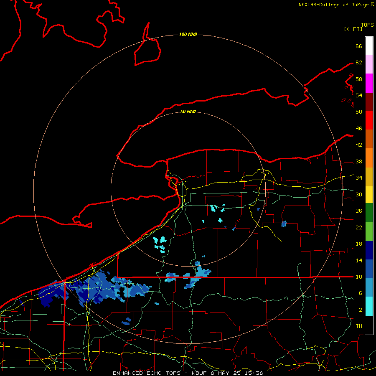Image resolution: width=376 pixels, height=376 pixels.
Task: Click the '54' legend value
Action: tap(359, 95)
